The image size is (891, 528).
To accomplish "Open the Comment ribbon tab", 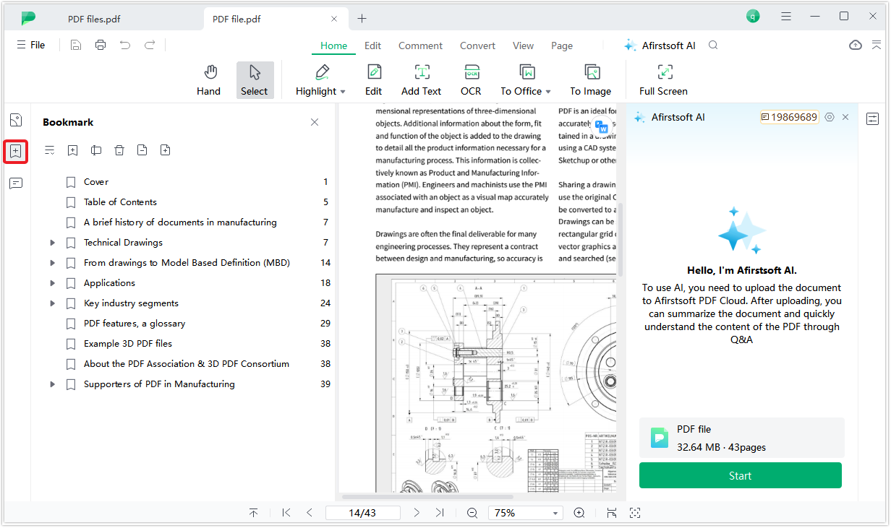I will [x=420, y=46].
